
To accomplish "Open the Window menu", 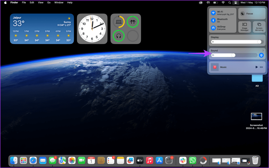I will (59, 3).
